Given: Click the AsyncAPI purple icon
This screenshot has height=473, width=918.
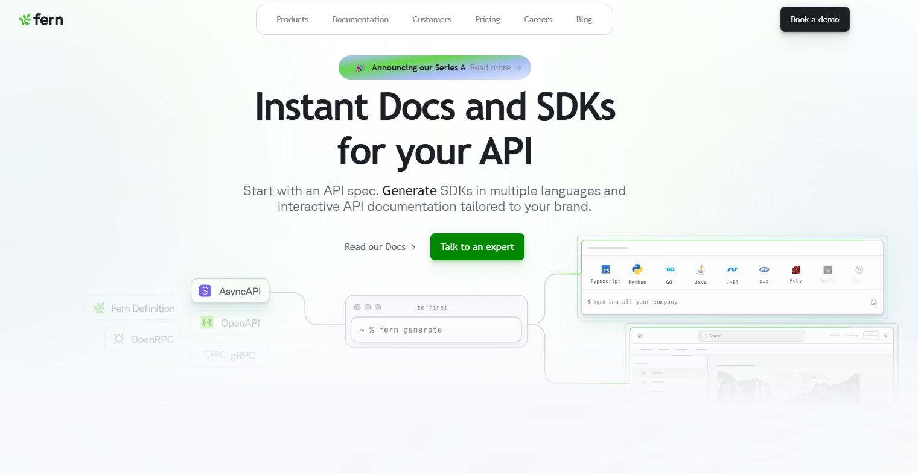Looking at the screenshot, I should click(205, 291).
